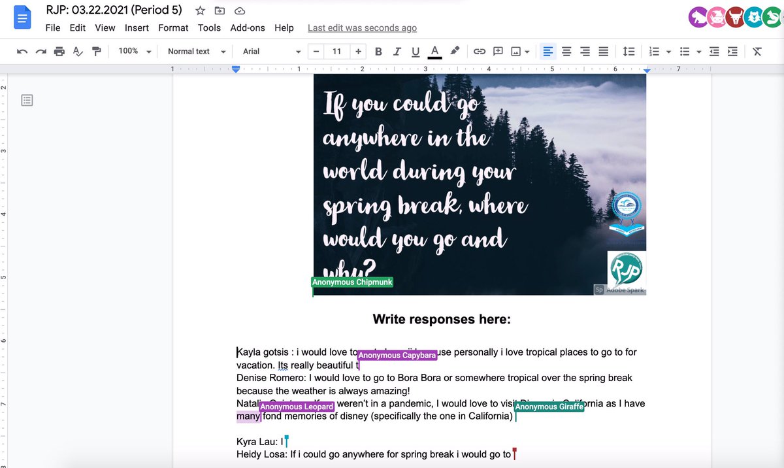784x468 pixels.
Task: Open the Google Docs home icon
Action: point(22,17)
